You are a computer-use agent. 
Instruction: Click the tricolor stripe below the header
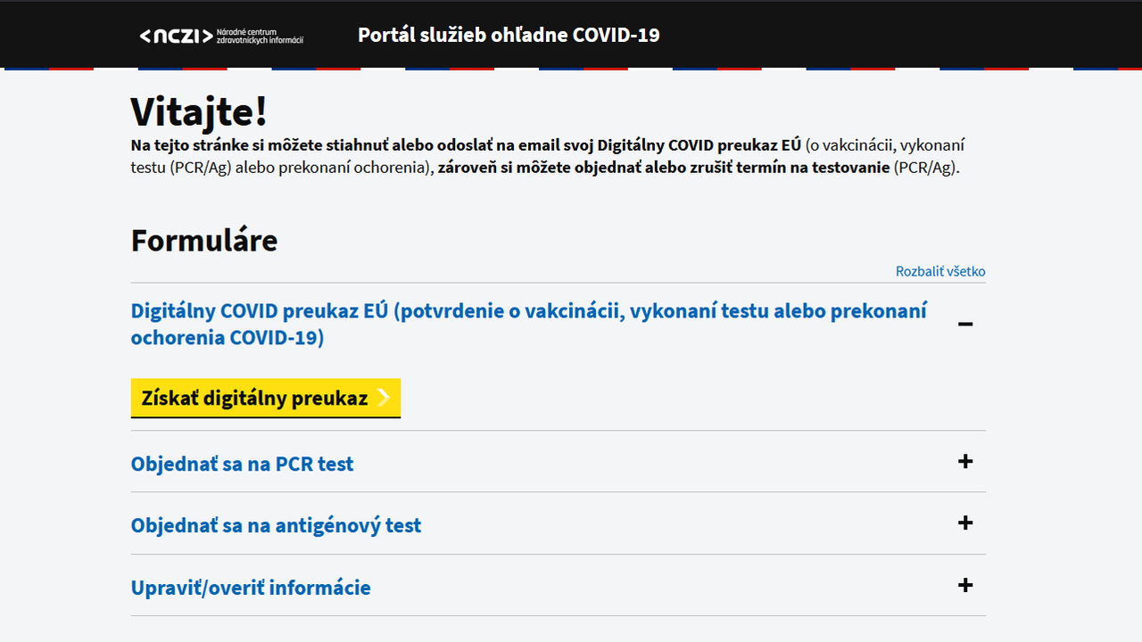click(571, 68)
